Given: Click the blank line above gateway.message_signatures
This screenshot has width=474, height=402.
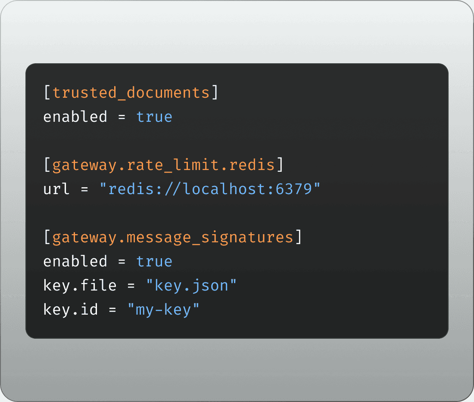Looking at the screenshot, I should [x=172, y=213].
